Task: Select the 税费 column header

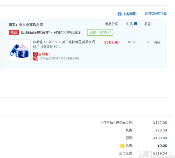Action: click(129, 24)
